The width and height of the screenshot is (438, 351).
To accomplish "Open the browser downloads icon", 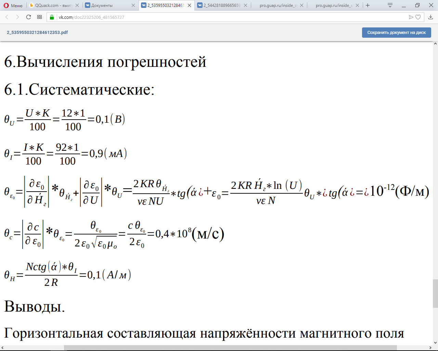I will click(431, 17).
